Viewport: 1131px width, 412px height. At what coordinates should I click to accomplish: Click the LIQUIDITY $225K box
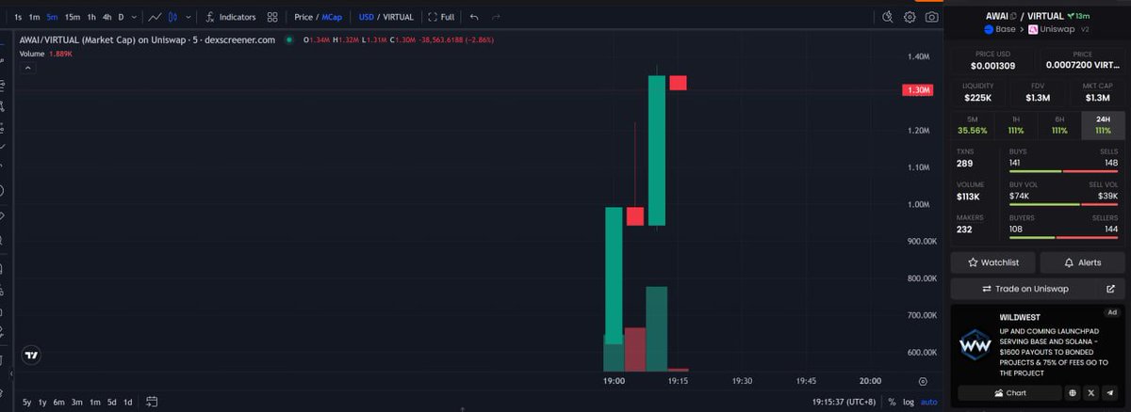click(978, 92)
